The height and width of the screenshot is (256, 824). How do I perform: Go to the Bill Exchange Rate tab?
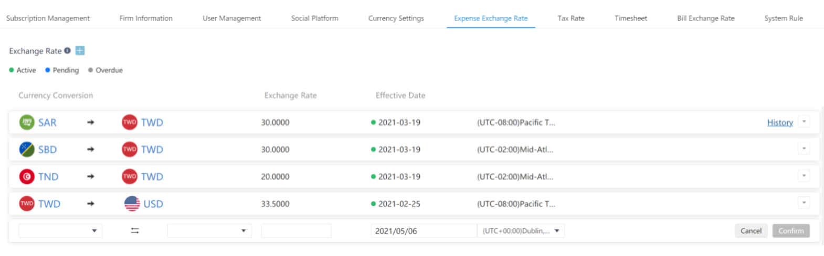tap(705, 18)
